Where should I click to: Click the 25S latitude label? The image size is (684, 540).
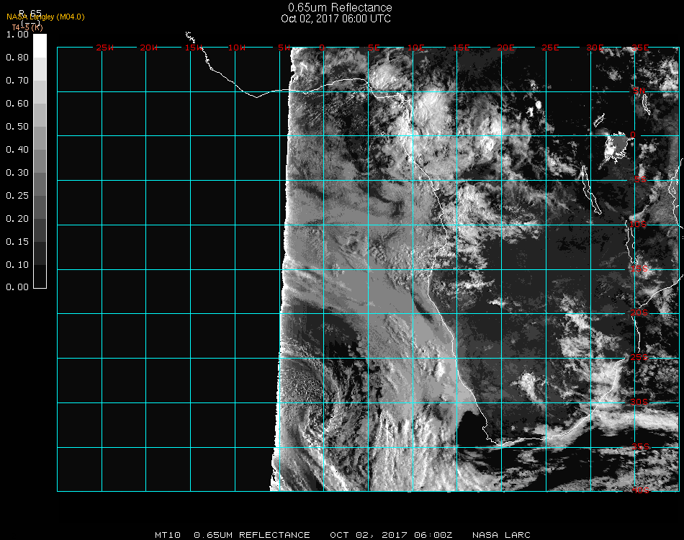pyautogui.click(x=639, y=358)
